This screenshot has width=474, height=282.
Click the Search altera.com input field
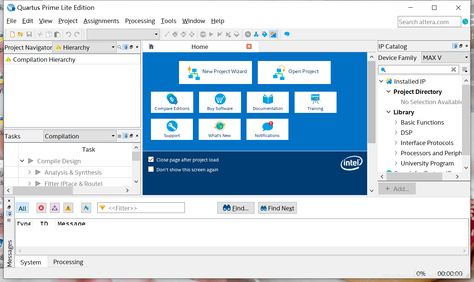[x=429, y=22]
